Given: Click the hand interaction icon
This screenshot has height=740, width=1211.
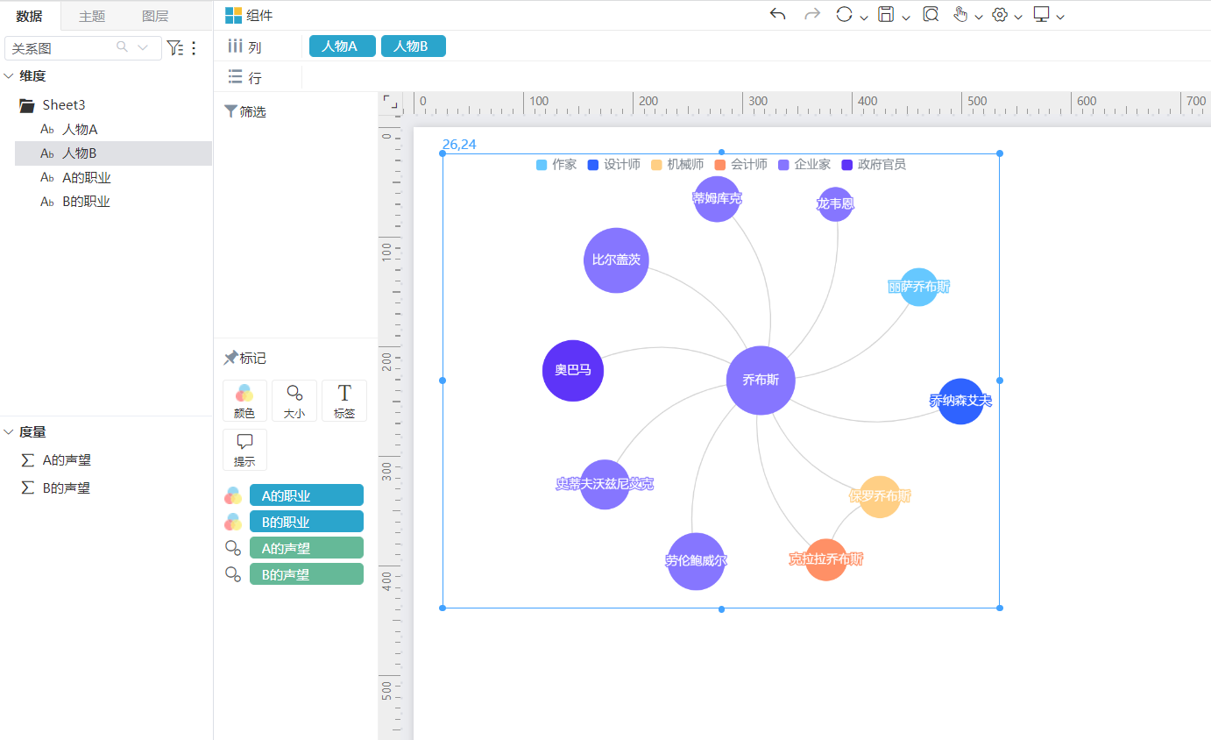Looking at the screenshot, I should coord(960,14).
